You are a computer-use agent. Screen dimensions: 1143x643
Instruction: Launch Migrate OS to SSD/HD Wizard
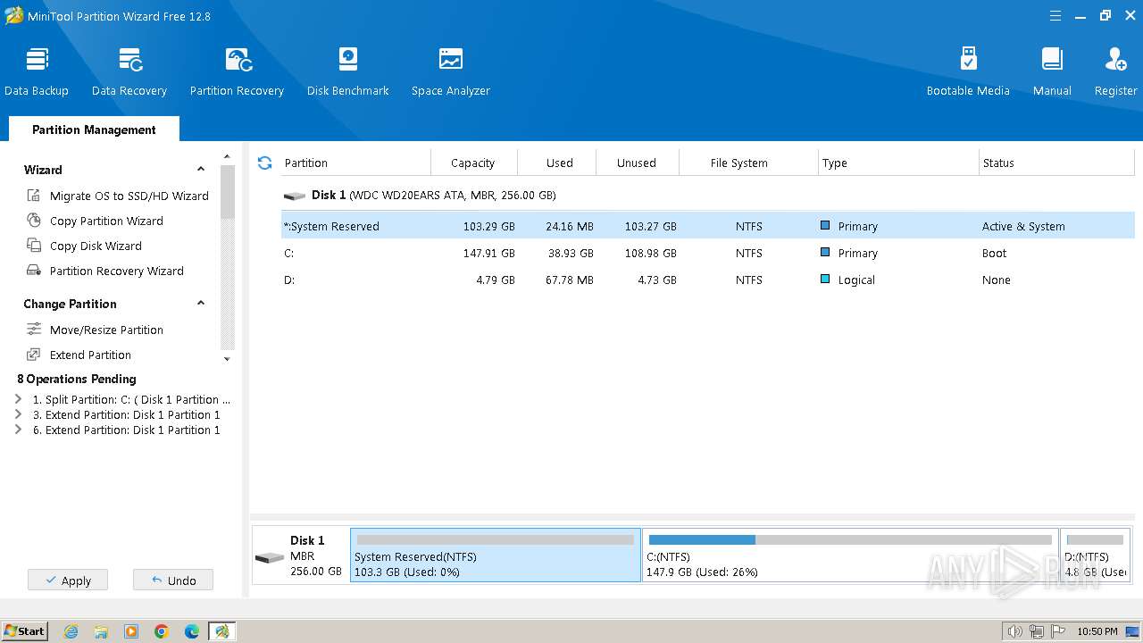118,196
